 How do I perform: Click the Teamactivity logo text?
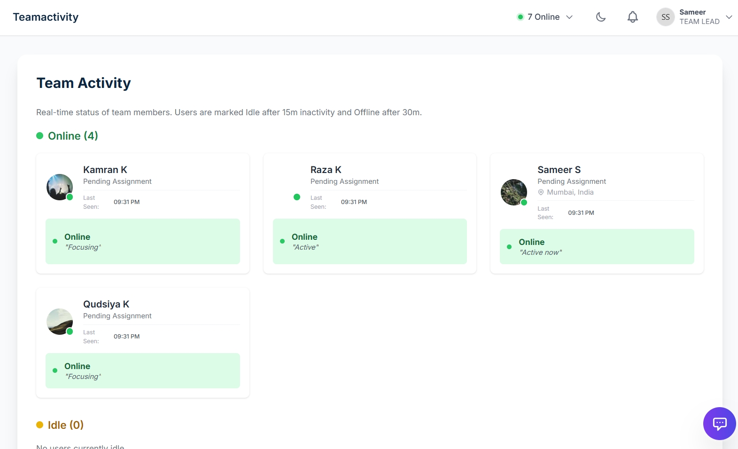[x=46, y=17]
